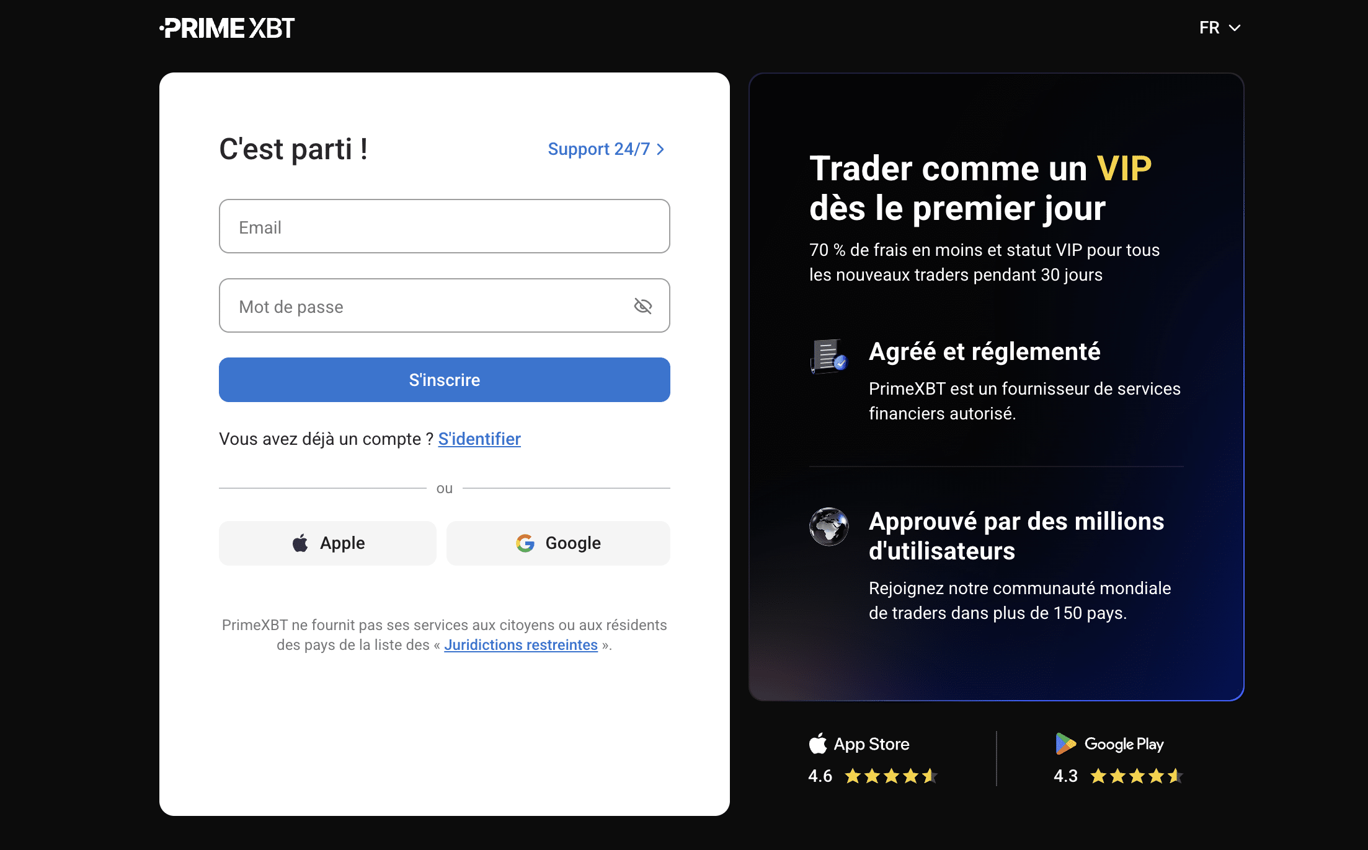Sign up with the Apple button

327,543
